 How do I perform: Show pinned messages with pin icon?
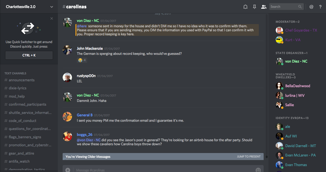coord(255,7)
